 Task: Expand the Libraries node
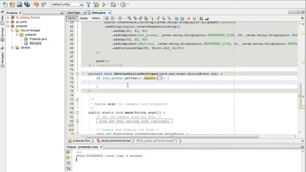pos(12,48)
